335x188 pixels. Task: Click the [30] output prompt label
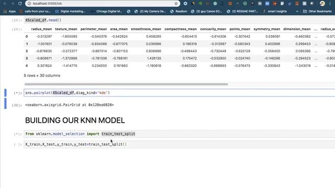[x=17, y=105]
